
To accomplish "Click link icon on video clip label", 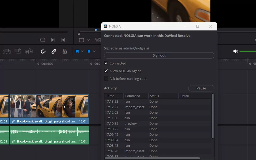I will (x=13, y=121).
